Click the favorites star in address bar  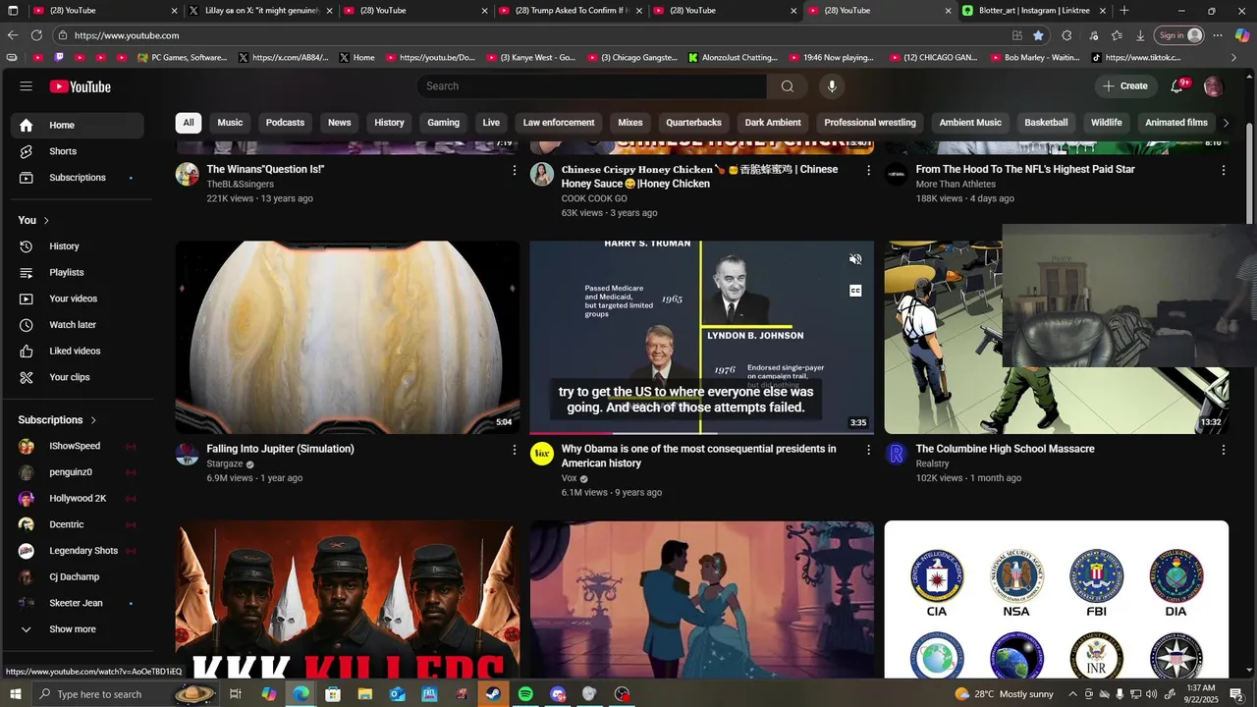tap(1038, 35)
